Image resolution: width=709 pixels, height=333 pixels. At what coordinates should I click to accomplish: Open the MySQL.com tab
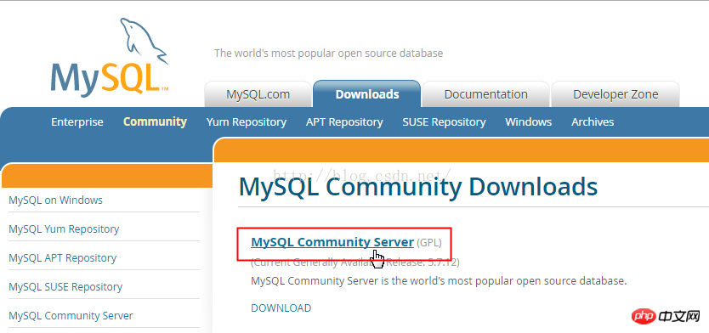click(258, 94)
